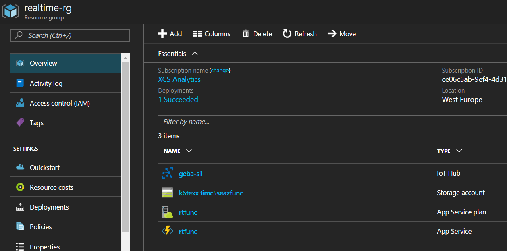The width and height of the screenshot is (507, 251).
Task: Open Resource costs under Settings
Action: tap(51, 187)
